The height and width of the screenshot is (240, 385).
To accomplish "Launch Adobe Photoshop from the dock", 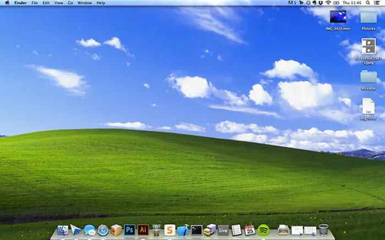I will click(x=130, y=230).
